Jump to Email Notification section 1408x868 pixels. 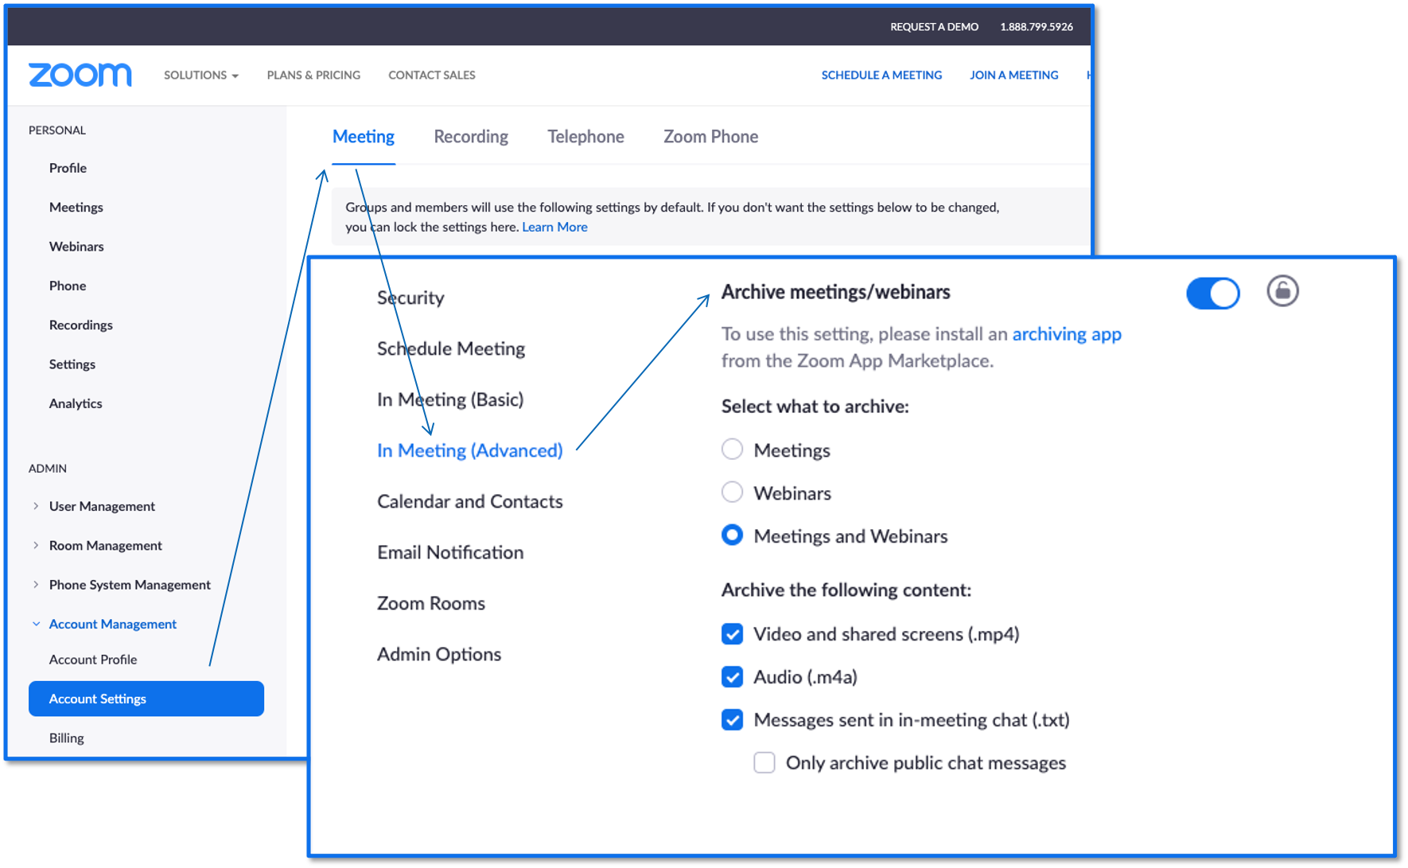450,552
